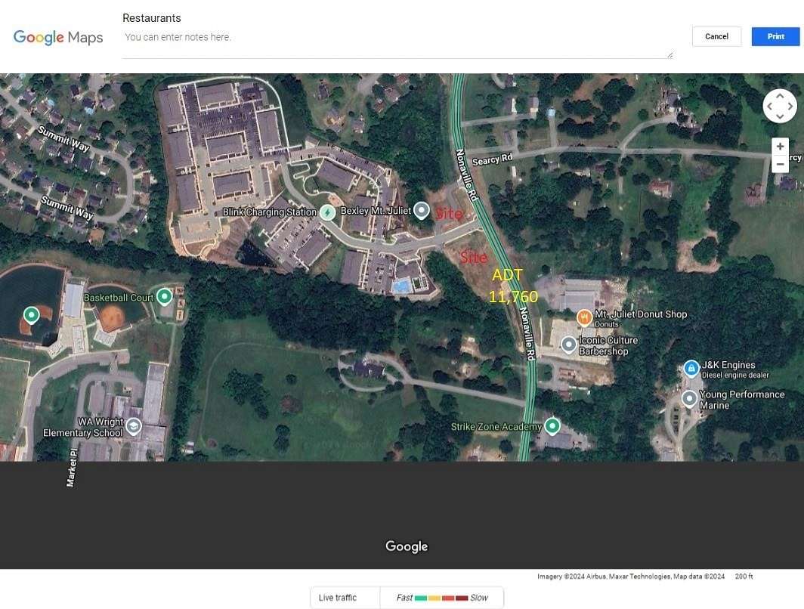Click the Bexley Mt. Juliet marker

[x=421, y=210]
